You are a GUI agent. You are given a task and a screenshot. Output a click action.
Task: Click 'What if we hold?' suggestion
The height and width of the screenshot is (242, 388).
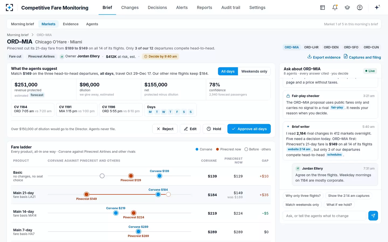tap(339, 205)
